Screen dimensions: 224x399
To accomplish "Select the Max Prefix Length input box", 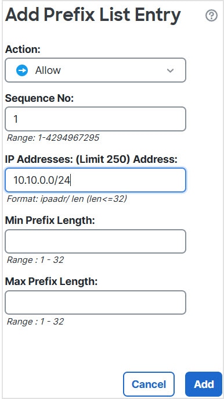I will (x=96, y=302).
